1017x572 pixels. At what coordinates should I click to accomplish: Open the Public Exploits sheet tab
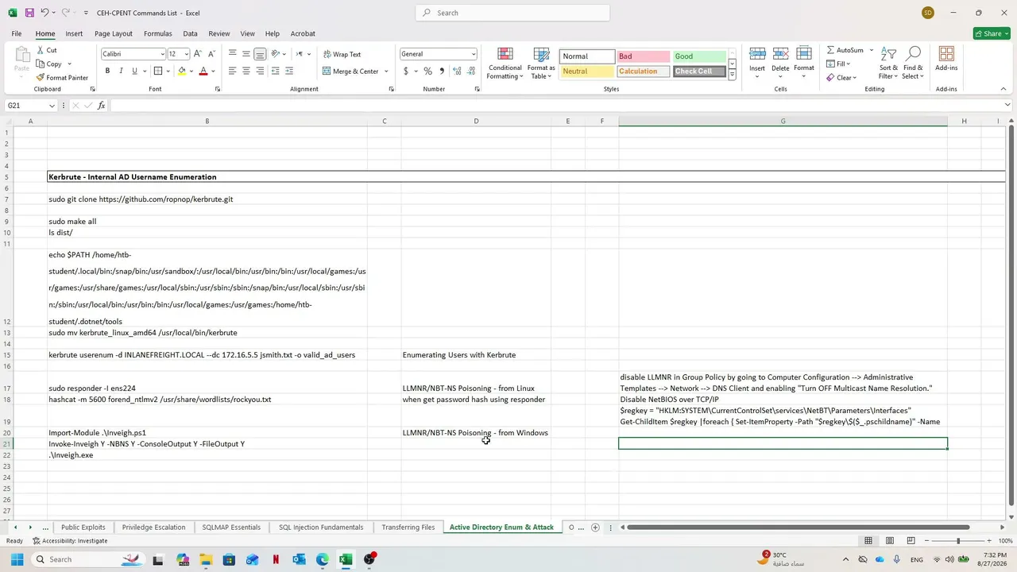tap(83, 528)
